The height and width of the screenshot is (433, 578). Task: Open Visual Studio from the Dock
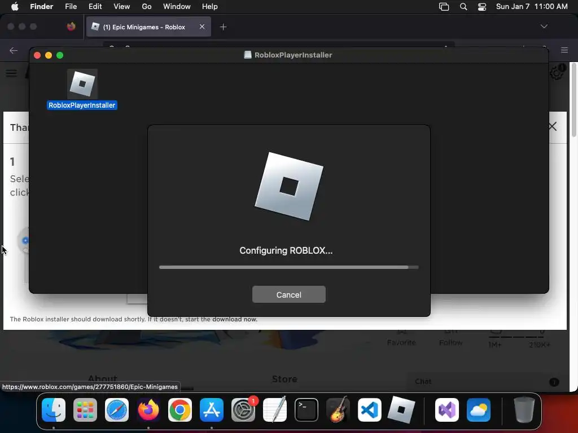(447, 410)
